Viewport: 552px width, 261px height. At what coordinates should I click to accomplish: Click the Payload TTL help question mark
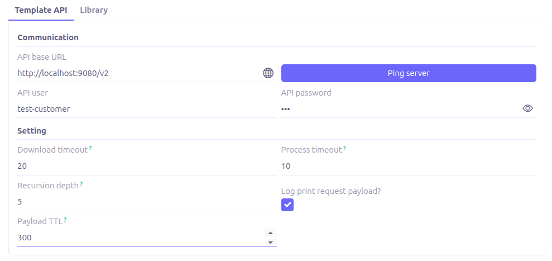click(x=65, y=220)
